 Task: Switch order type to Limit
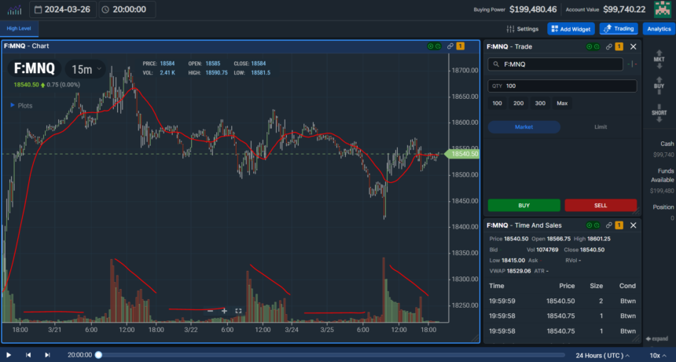(601, 126)
